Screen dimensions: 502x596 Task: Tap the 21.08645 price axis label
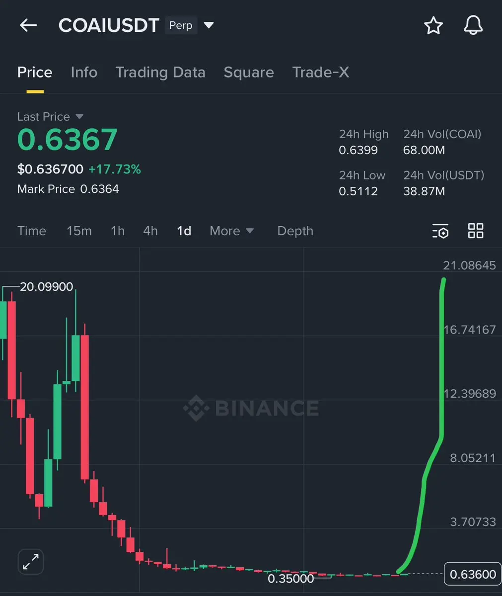469,265
